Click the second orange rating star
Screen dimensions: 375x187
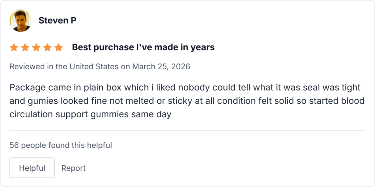point(25,48)
